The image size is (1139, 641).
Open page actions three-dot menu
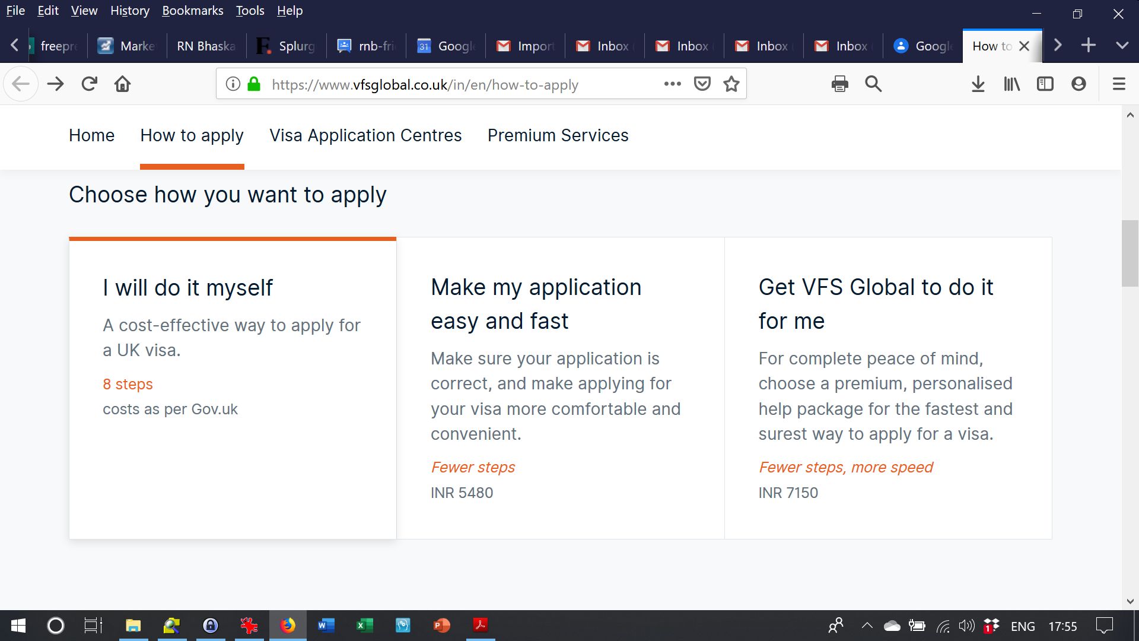click(672, 84)
